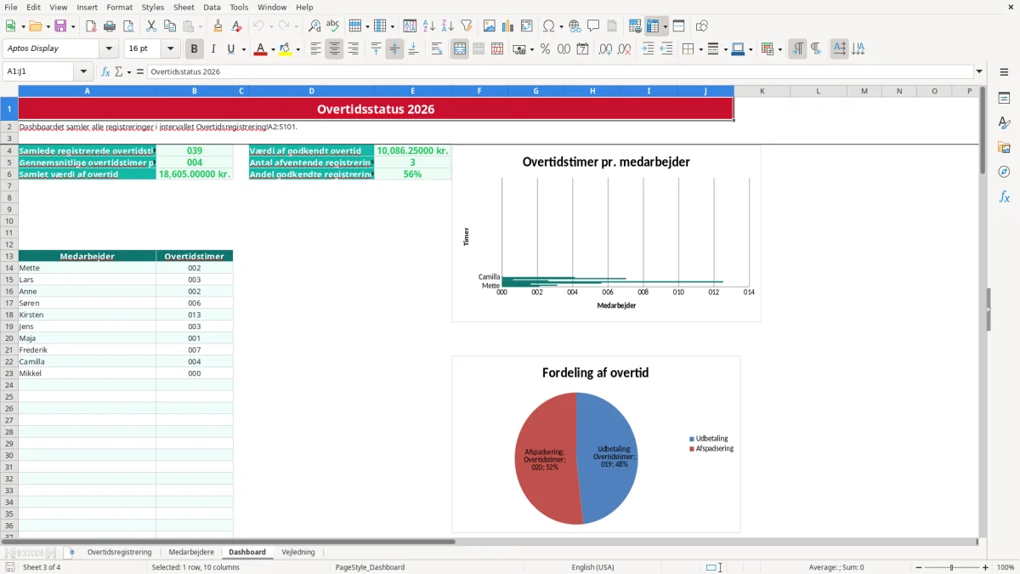
Task: Click the Save document icon
Action: point(60,26)
